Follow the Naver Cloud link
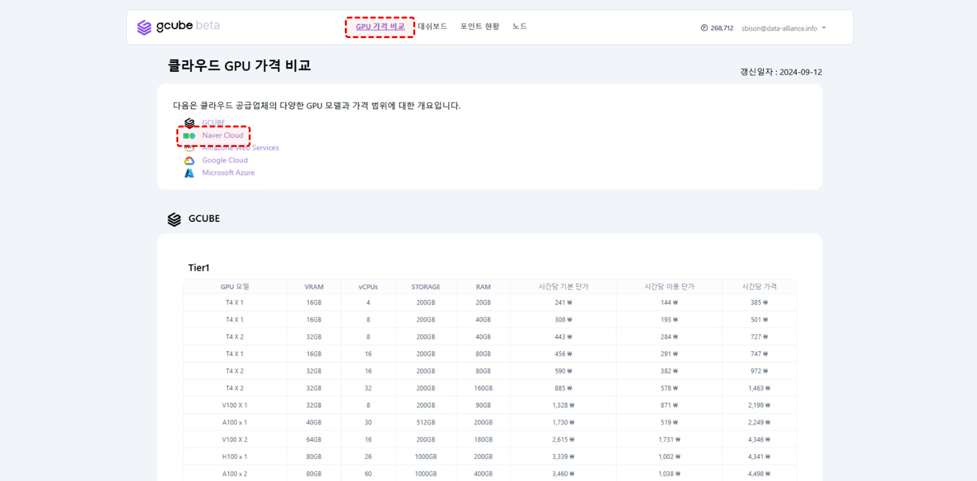The image size is (977, 481). pyautogui.click(x=223, y=135)
